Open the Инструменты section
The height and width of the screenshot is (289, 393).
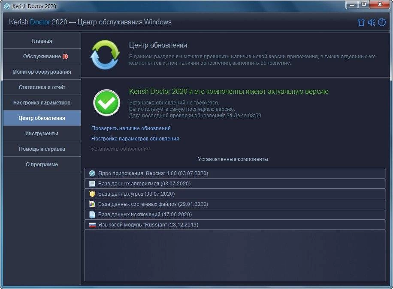pos(42,134)
